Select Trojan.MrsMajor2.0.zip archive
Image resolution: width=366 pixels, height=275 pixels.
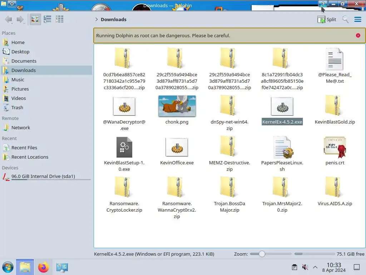(x=282, y=195)
